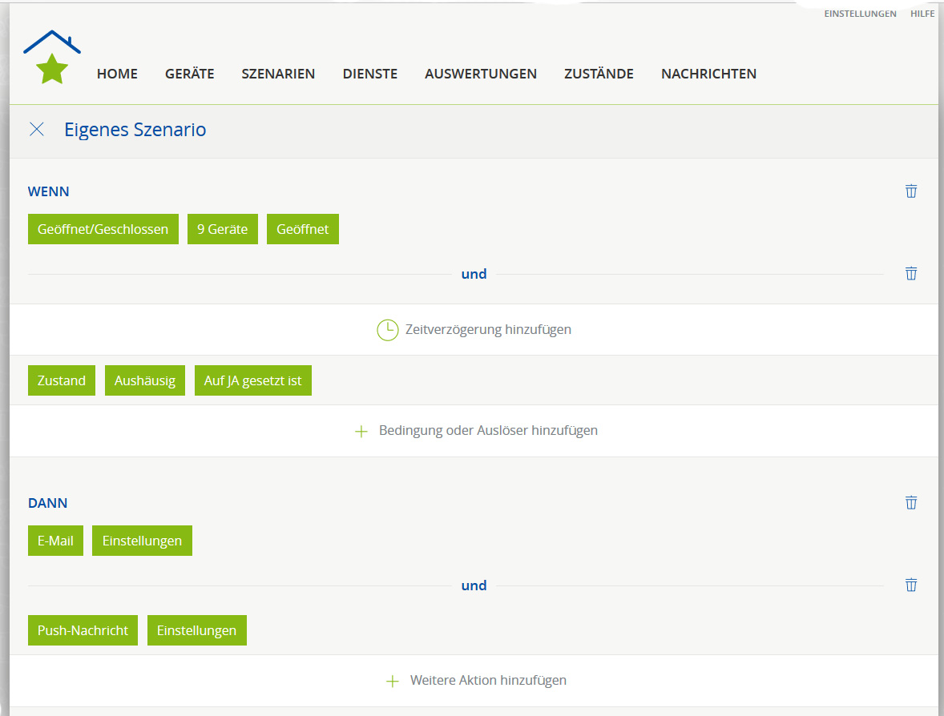The height and width of the screenshot is (716, 944).
Task: Open the 9 Geräte device selection
Action: (222, 229)
